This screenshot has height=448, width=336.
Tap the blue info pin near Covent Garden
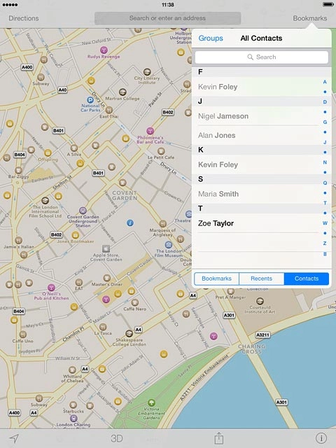(130, 223)
